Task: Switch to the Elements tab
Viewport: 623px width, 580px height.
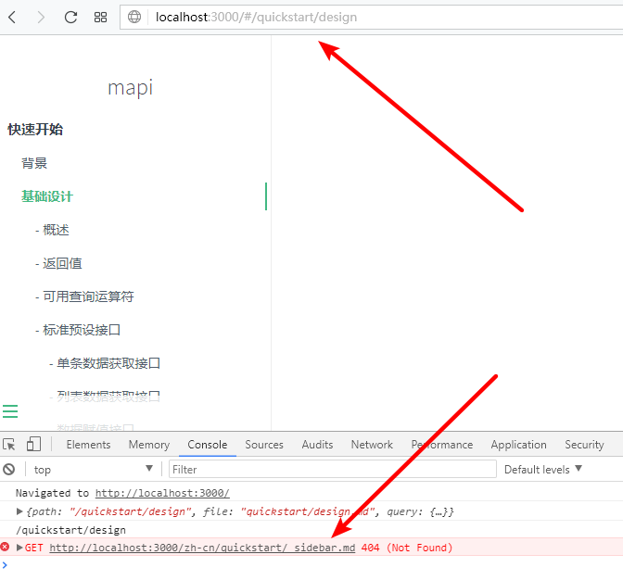Action: pos(88,444)
